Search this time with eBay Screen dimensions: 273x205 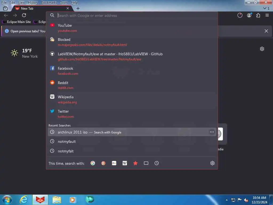click(x=114, y=163)
